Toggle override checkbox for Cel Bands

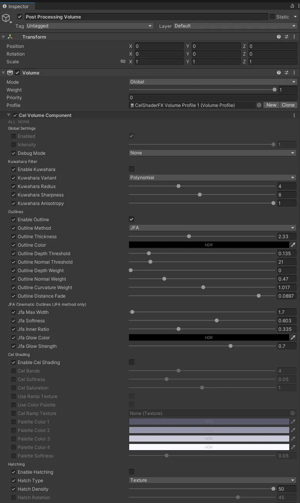[13, 371]
